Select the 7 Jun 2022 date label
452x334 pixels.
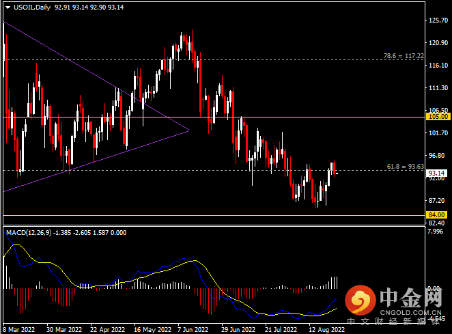click(x=193, y=329)
